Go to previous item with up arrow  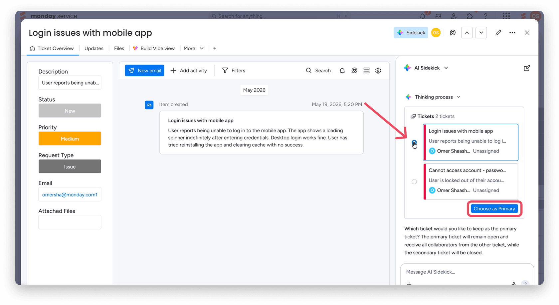click(467, 33)
